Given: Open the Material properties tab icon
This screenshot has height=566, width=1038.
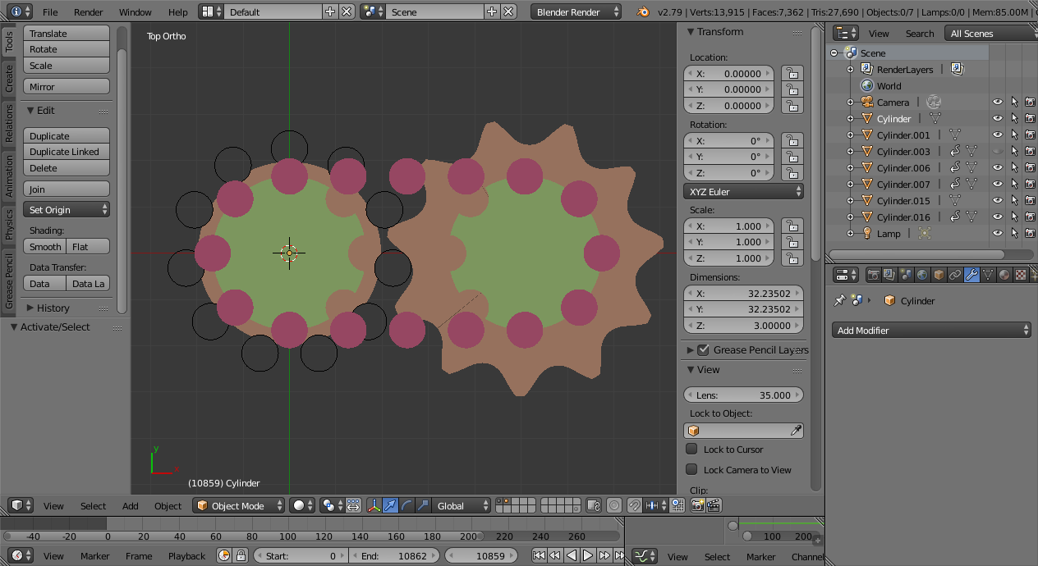Looking at the screenshot, I should coord(1004,275).
